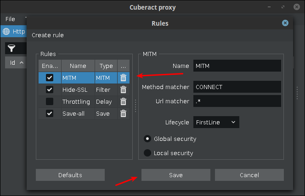
Task: Delete the Save-all rule via trash icon
Action: [x=123, y=113]
